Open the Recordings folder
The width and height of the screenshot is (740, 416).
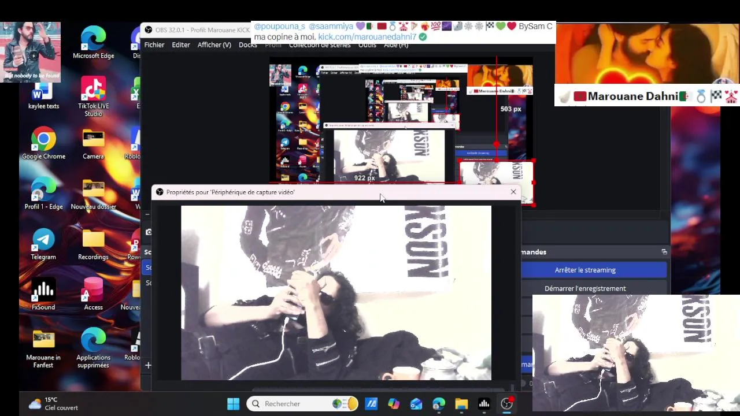tap(93, 244)
